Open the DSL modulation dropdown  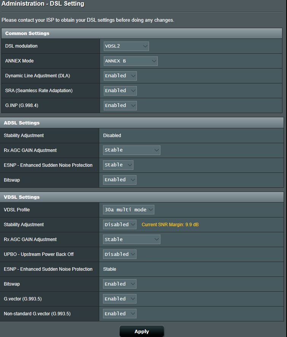click(126, 46)
